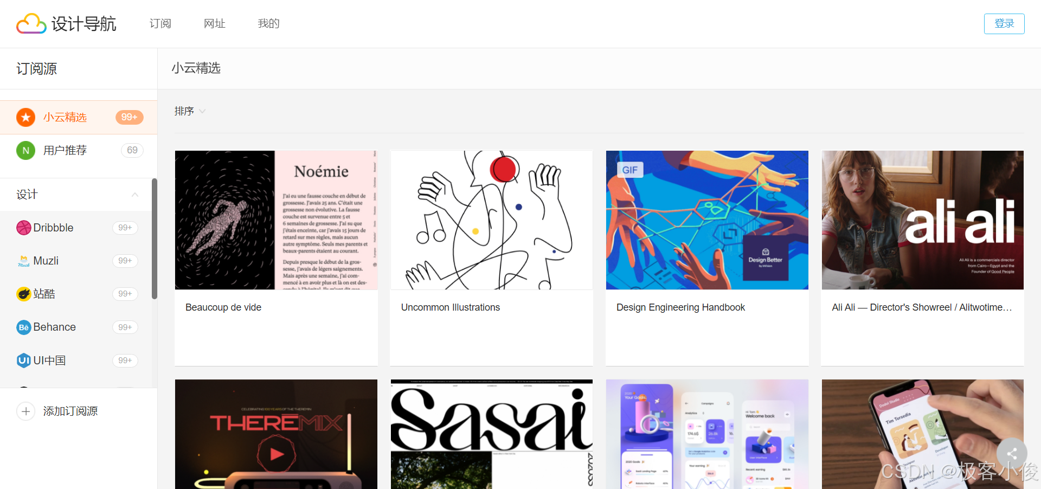
Task: Click the 订阅源 sidebar heading
Action: click(x=37, y=69)
